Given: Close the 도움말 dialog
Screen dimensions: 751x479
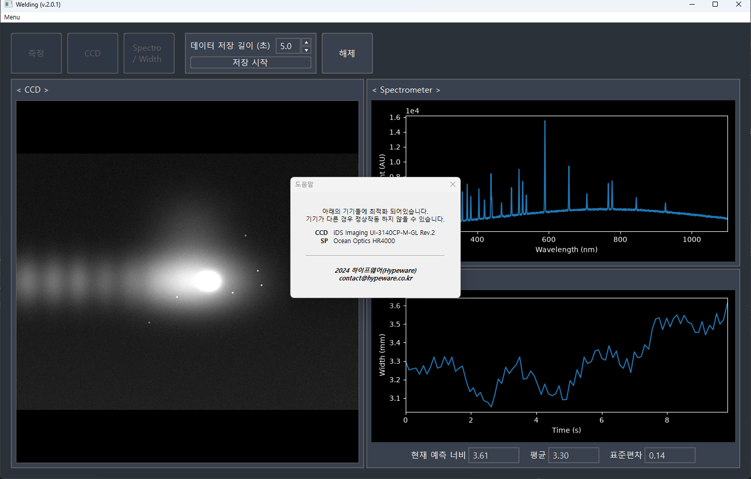Looking at the screenshot, I should click(453, 184).
